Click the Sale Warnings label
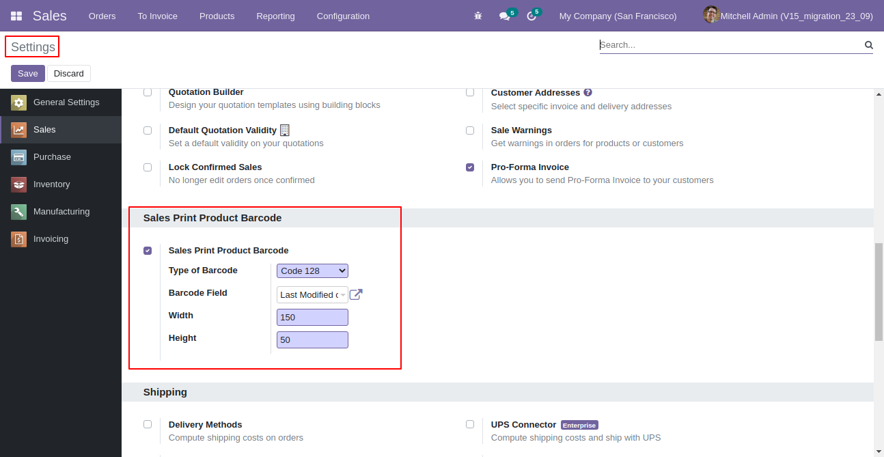The width and height of the screenshot is (884, 457). pyautogui.click(x=521, y=130)
